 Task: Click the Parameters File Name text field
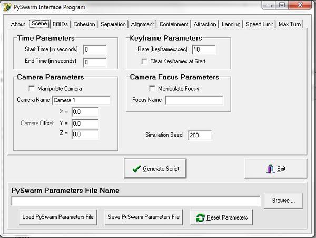136,201
